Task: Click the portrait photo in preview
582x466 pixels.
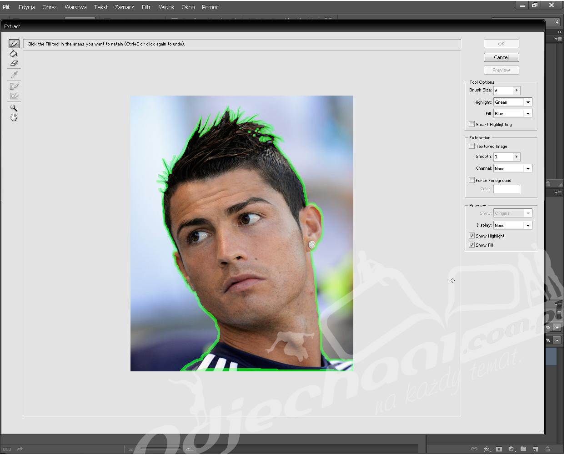Action: click(242, 233)
